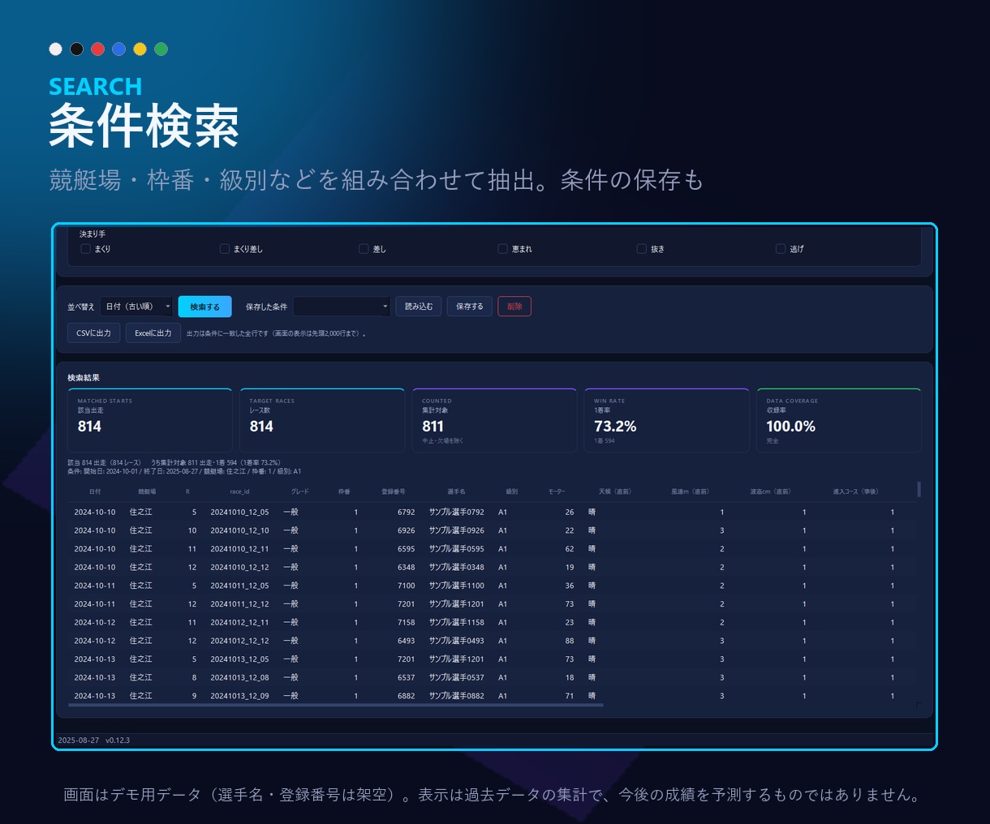Click the 日付 column header
The width and height of the screenshot is (990, 824).
point(95,491)
